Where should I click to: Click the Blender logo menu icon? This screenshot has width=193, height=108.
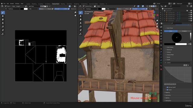tap(2, 4)
